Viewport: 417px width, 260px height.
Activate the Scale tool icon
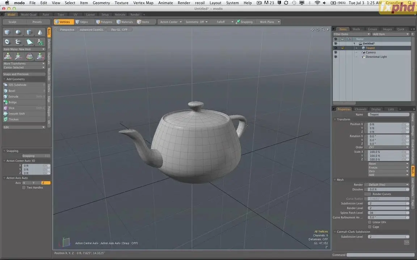click(40, 56)
